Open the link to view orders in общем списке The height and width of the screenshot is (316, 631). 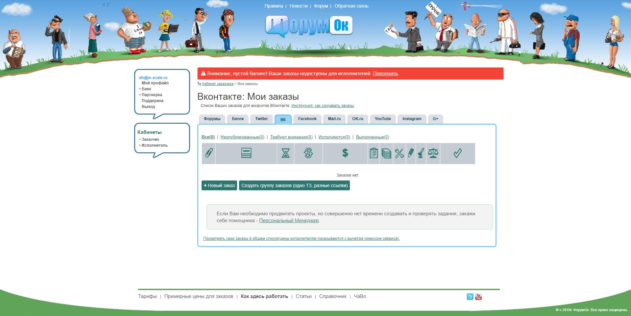302,239
